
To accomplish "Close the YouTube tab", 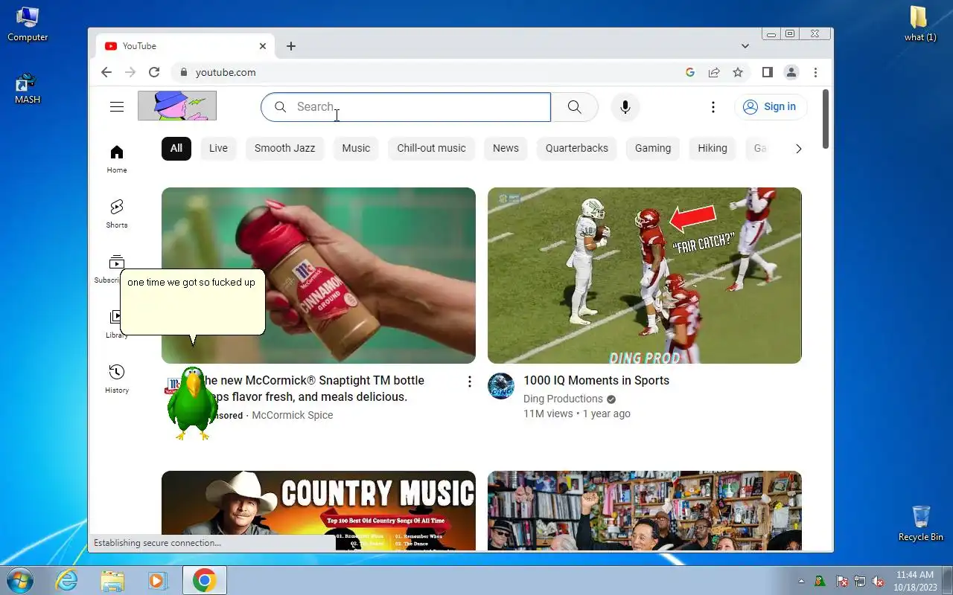I will coord(263,46).
